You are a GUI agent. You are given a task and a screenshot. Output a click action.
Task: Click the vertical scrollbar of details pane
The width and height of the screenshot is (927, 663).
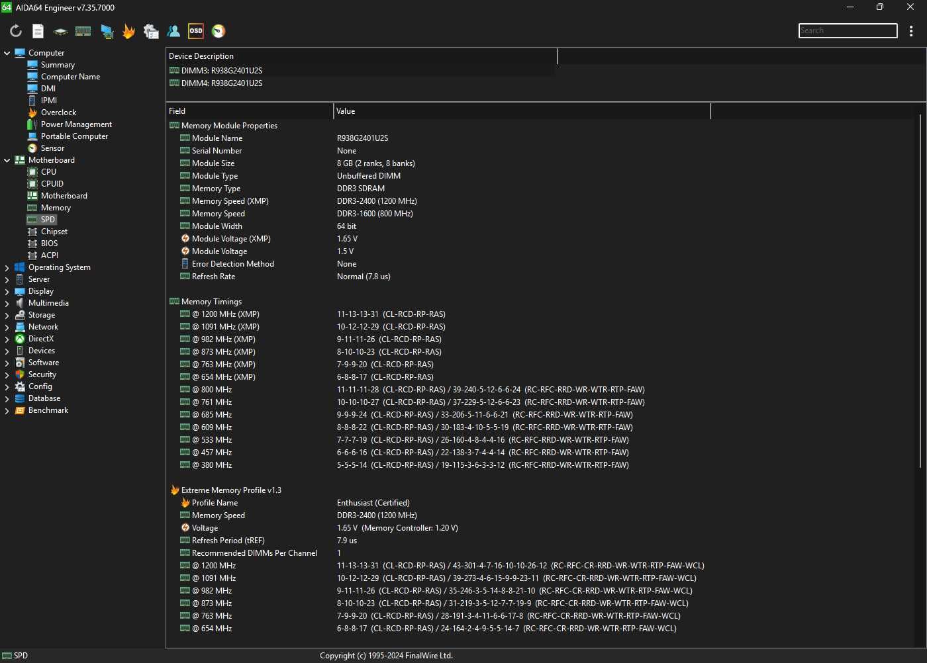point(920,291)
